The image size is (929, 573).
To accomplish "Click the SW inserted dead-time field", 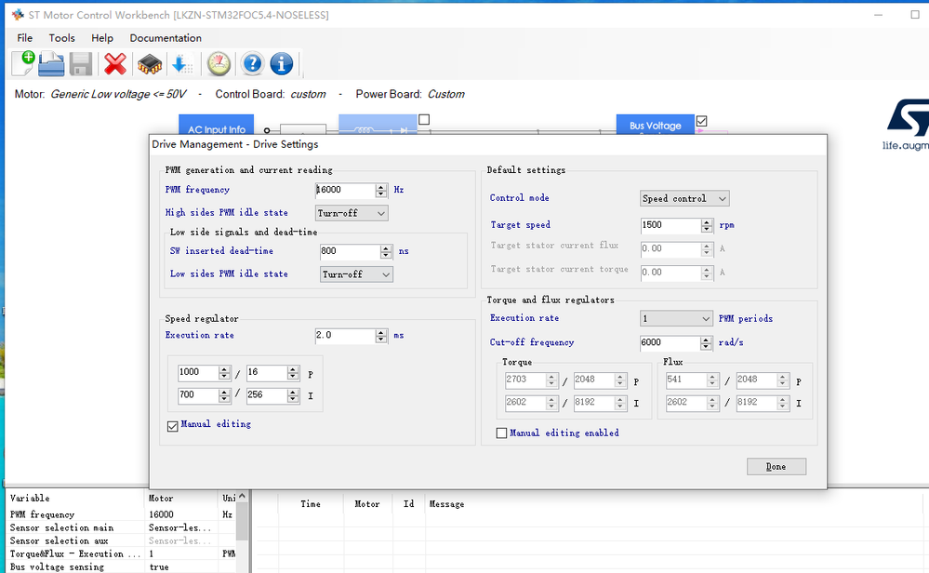I will coord(350,251).
